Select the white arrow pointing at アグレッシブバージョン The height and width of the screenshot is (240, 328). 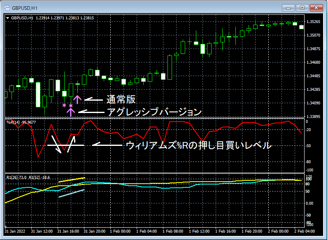[91, 112]
